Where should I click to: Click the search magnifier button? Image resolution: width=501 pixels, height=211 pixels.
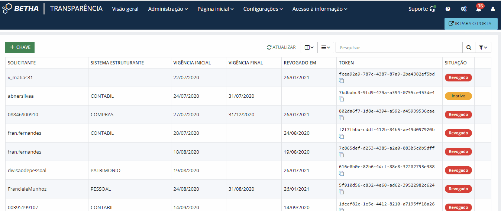(x=469, y=47)
